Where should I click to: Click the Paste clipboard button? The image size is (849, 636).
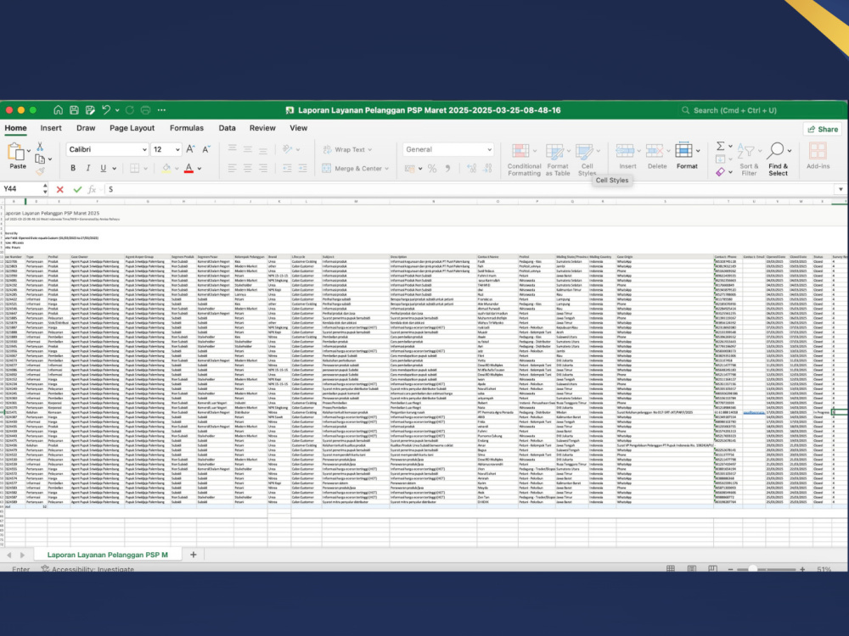[17, 157]
